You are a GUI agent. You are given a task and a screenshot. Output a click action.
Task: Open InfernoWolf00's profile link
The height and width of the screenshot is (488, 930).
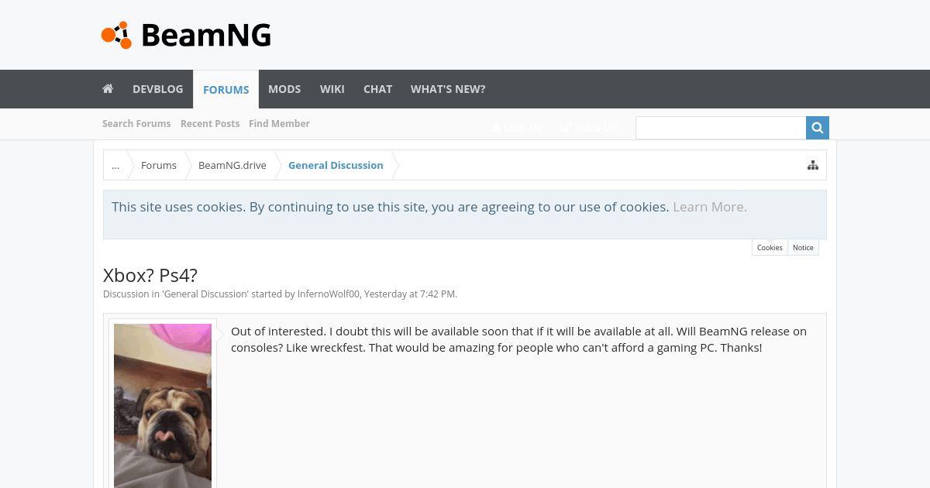click(x=329, y=294)
